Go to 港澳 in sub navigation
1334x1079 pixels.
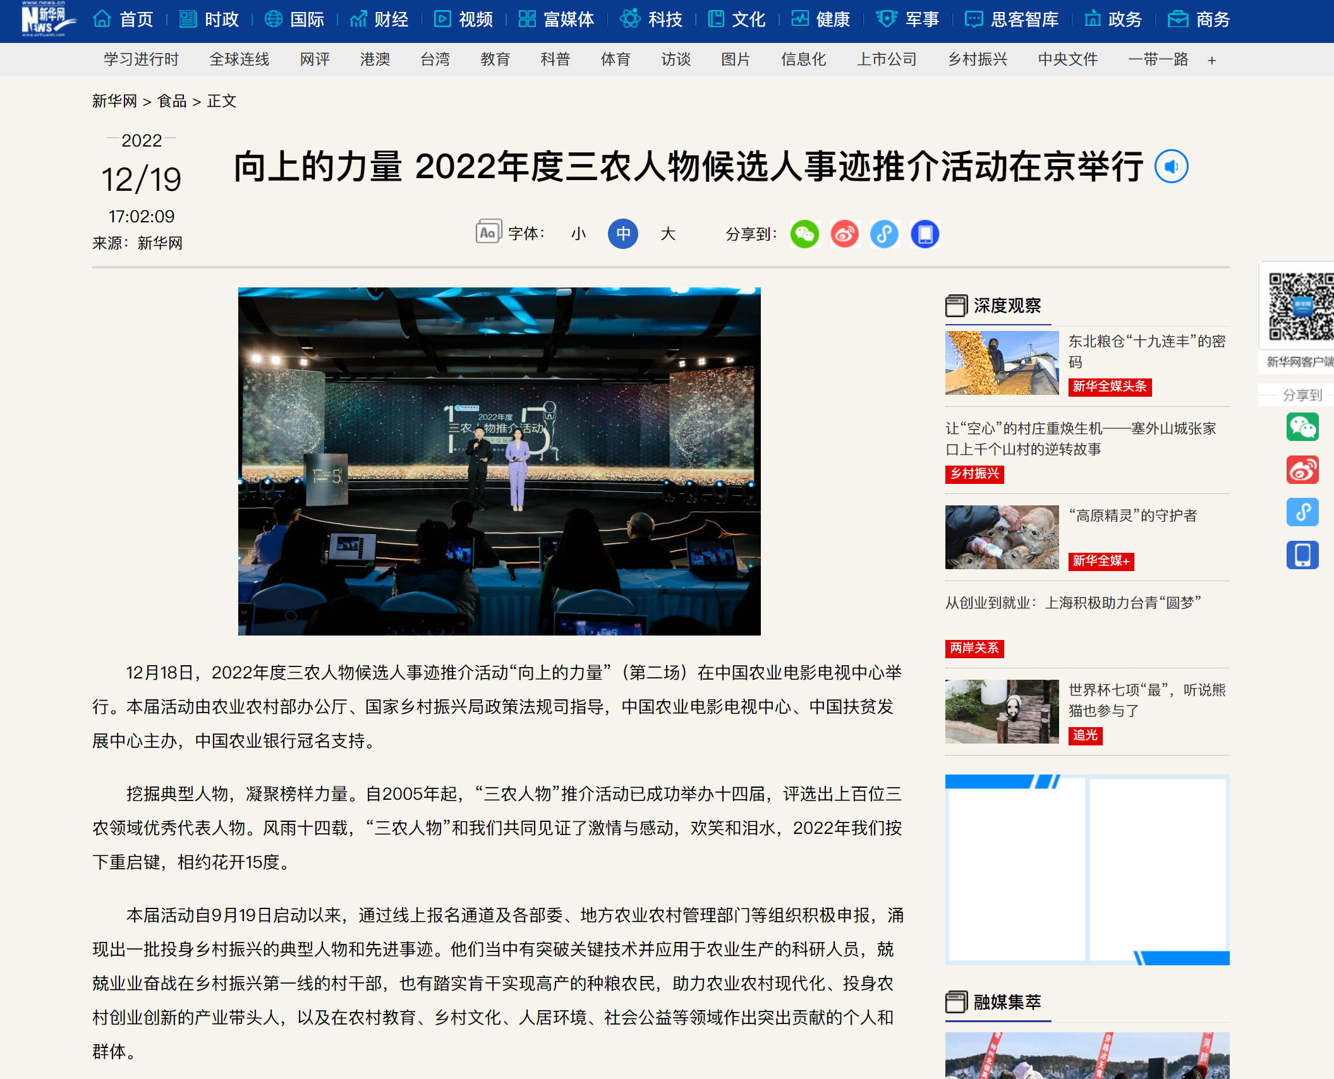point(375,59)
